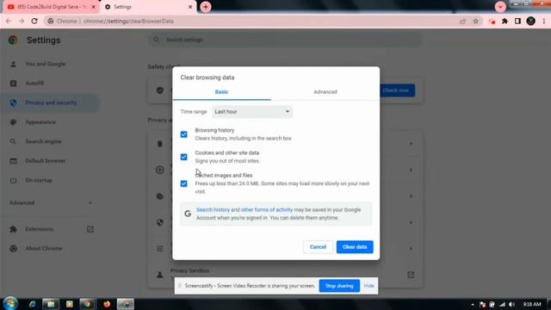The width and height of the screenshot is (551, 310).
Task: Tick off the Browsing history checkbox
Action: pos(183,134)
